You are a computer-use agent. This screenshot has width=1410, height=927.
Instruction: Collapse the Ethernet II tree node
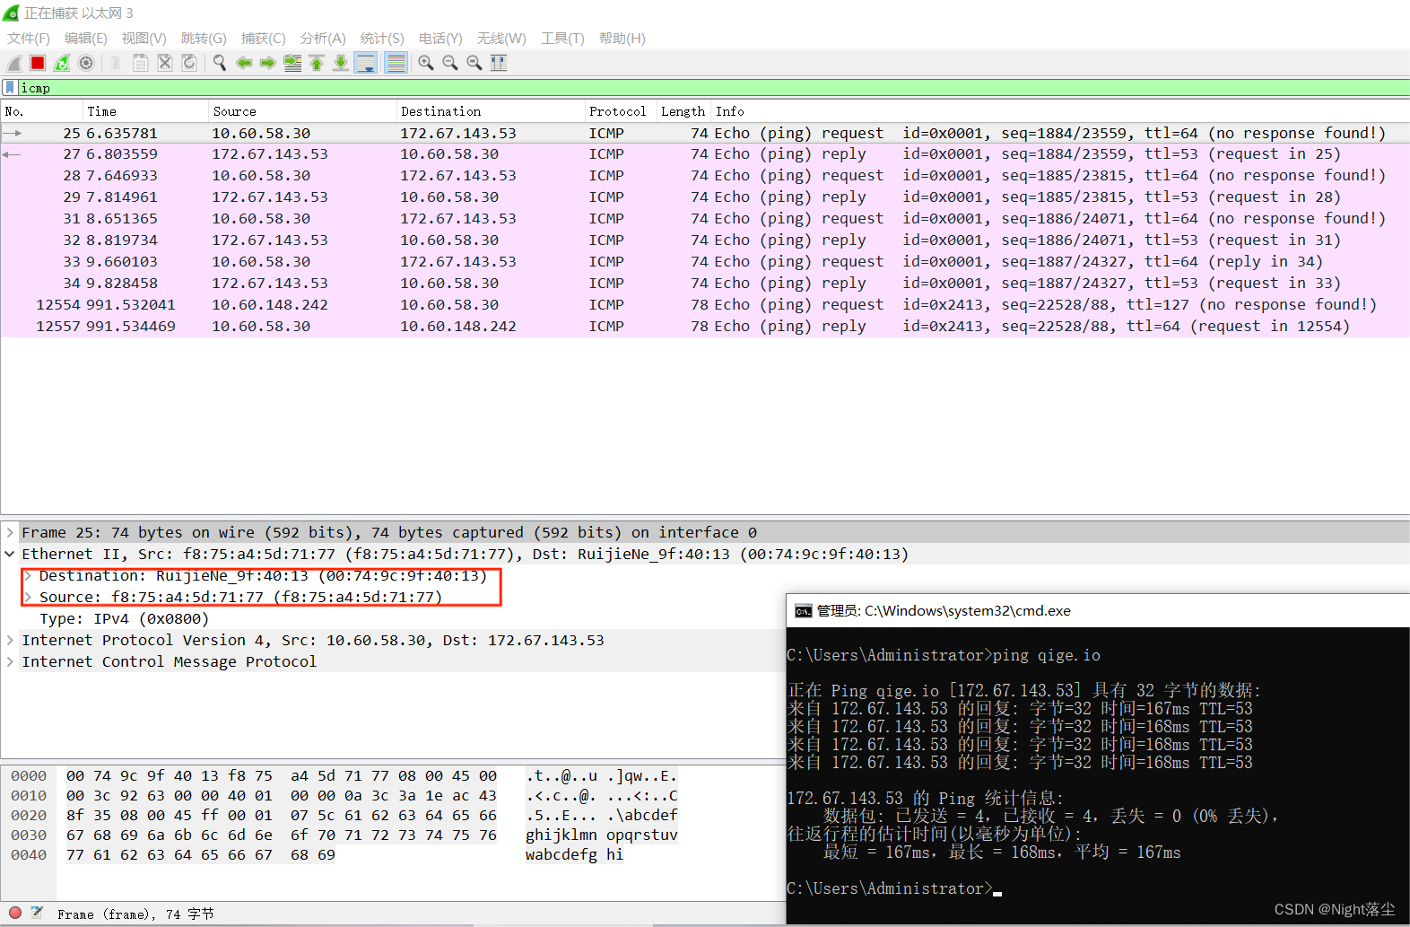pyautogui.click(x=10, y=554)
